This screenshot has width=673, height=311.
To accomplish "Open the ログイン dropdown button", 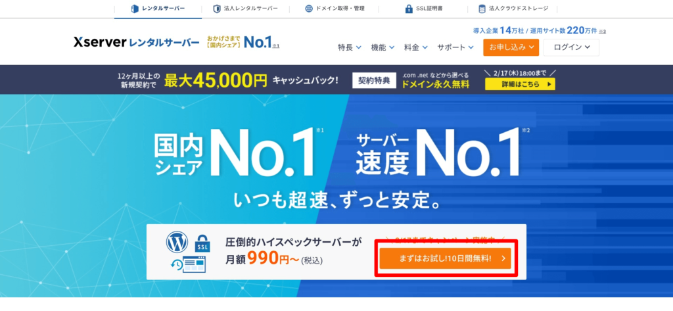I will coord(571,47).
